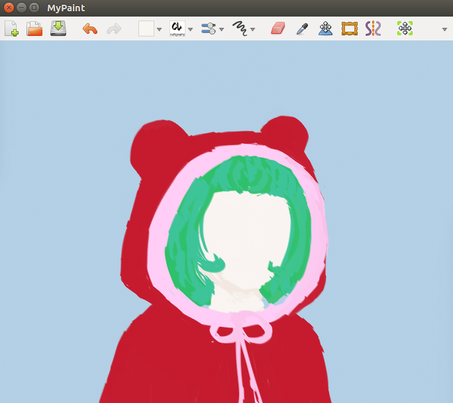Expand the brush settings dropdown arrow
This screenshot has width=453, height=403.
222,29
